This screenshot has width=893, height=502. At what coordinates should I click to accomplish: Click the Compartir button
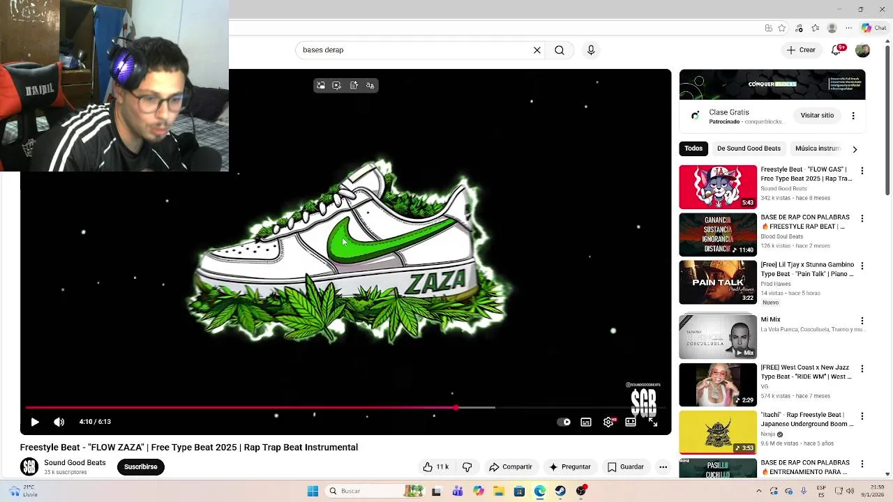pos(511,467)
